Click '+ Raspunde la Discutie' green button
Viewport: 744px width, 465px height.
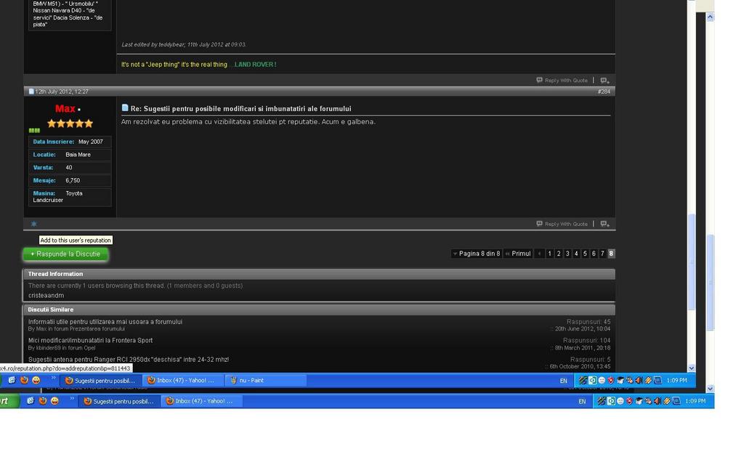click(65, 254)
